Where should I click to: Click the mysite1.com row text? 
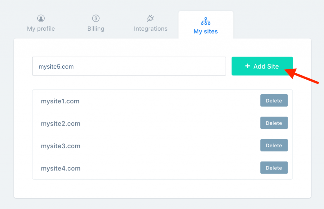coord(60,101)
